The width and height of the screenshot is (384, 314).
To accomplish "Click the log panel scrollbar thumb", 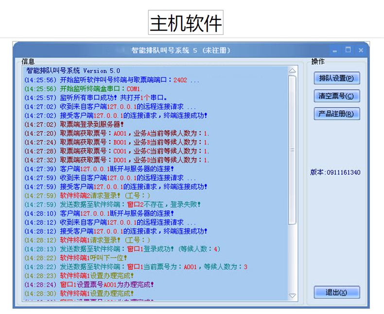I will click(292, 150).
